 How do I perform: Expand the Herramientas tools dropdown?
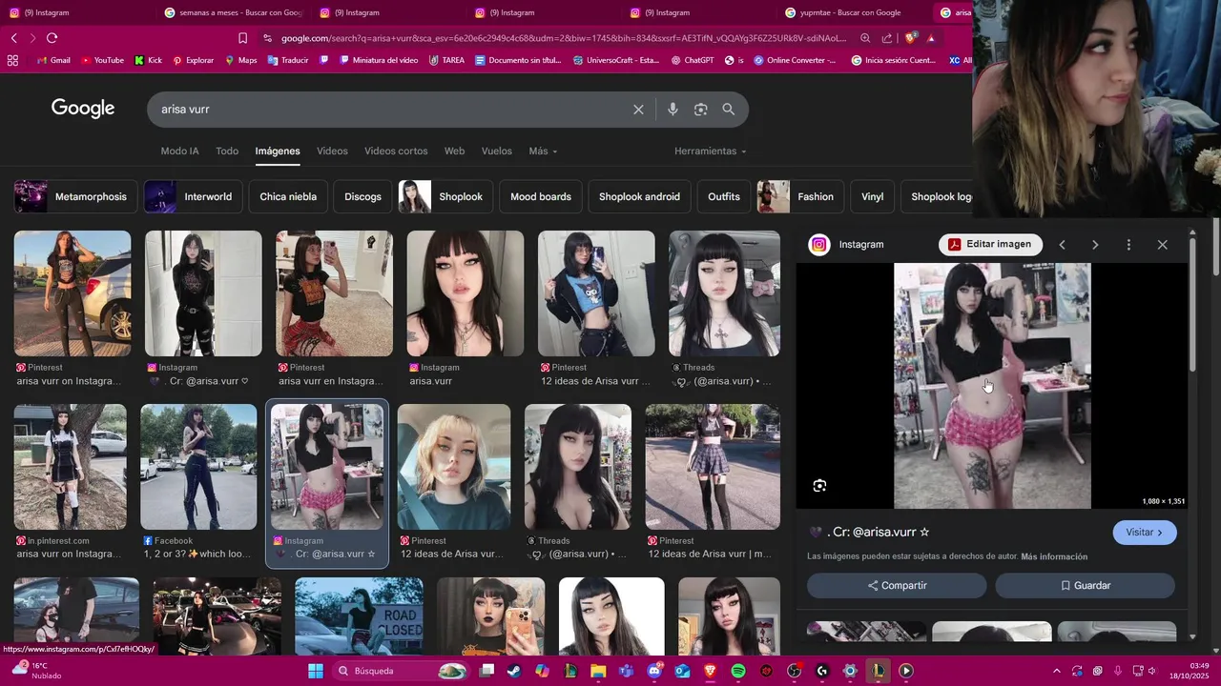[x=711, y=151]
